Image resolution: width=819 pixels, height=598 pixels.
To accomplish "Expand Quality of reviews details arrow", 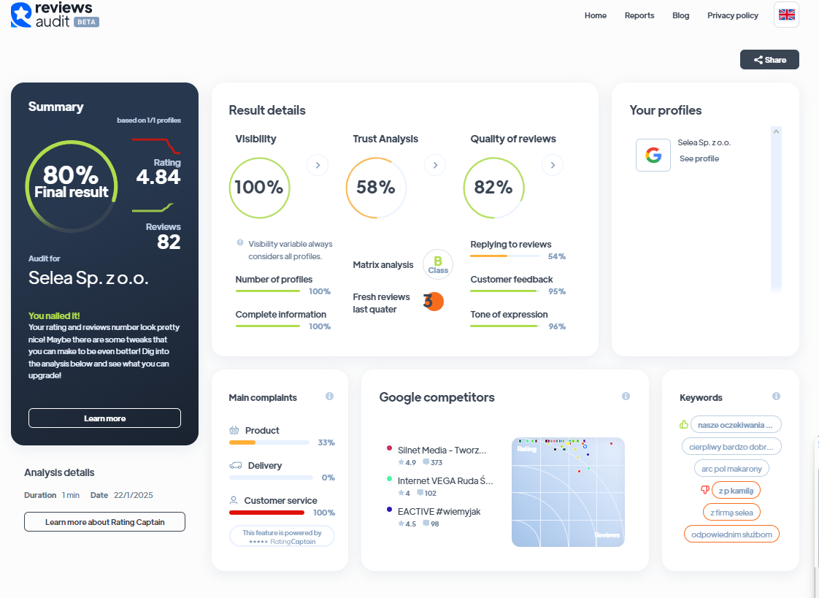I will pyautogui.click(x=553, y=165).
